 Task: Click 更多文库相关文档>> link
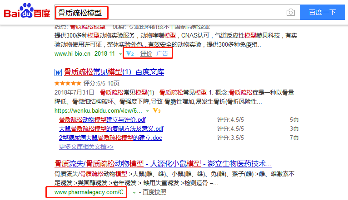tap(86, 147)
